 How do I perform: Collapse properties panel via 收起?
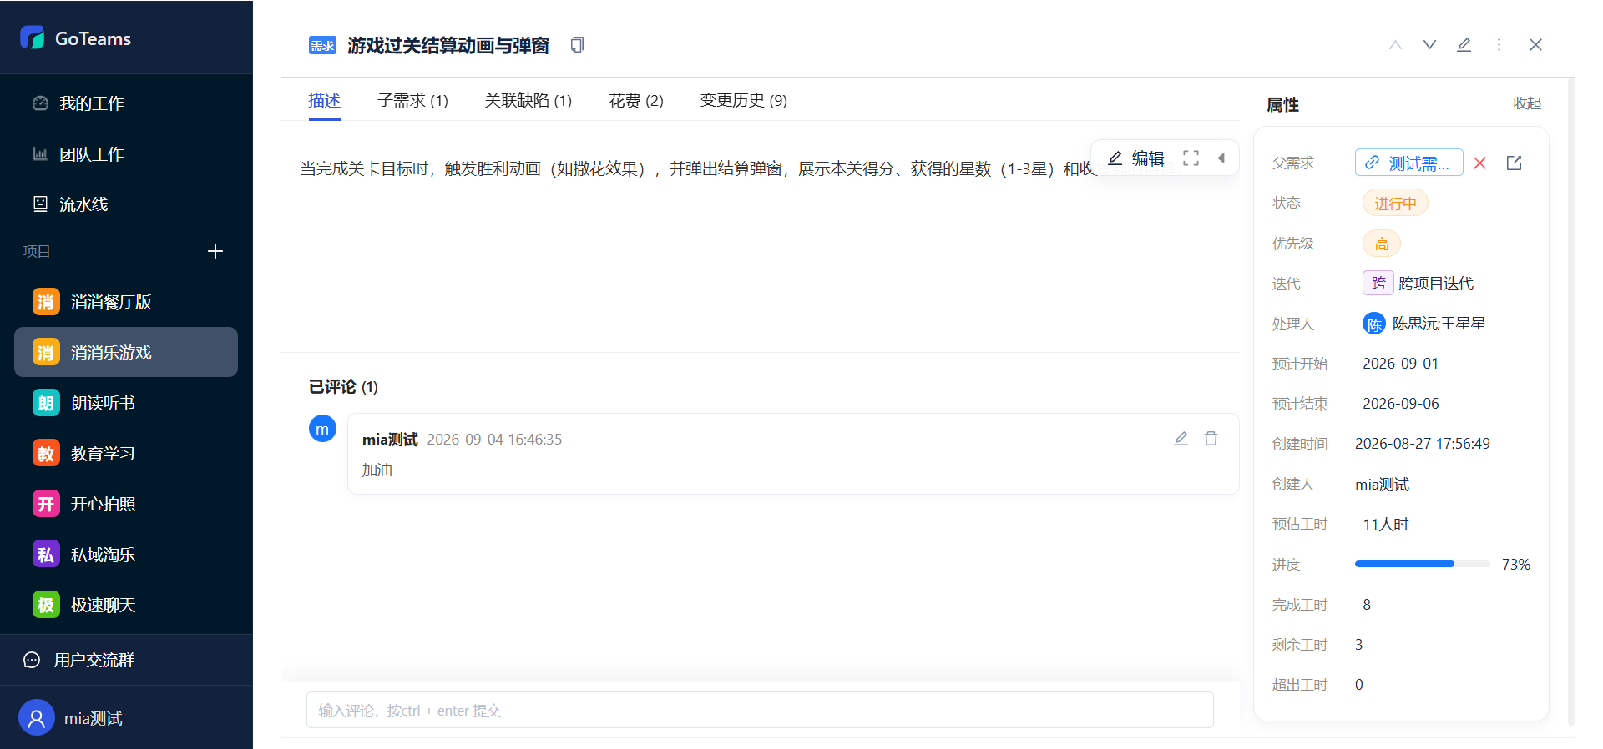(1527, 103)
